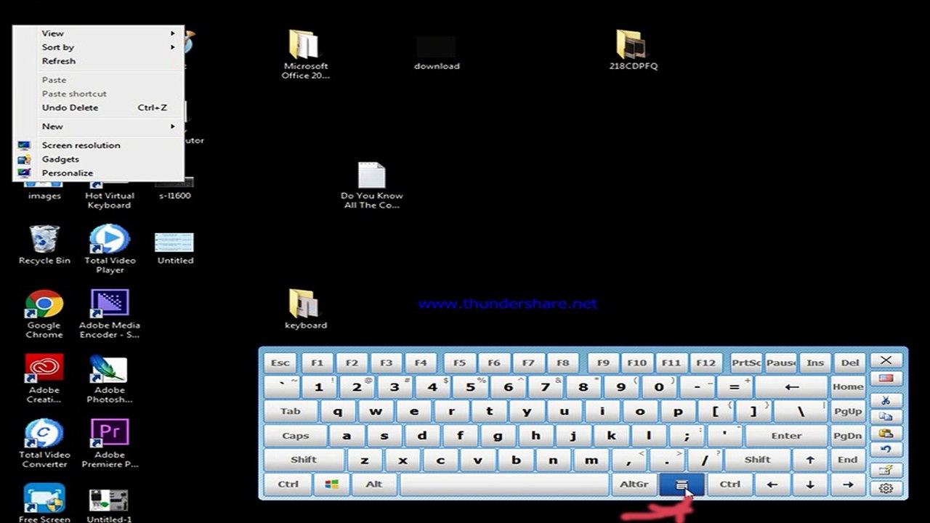
Task: Expand the Sort by submenu
Action: tap(98, 47)
